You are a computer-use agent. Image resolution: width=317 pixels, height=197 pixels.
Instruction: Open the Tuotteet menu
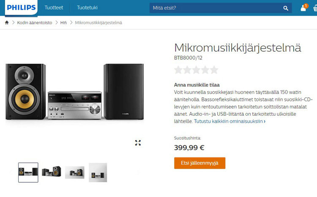click(x=53, y=8)
